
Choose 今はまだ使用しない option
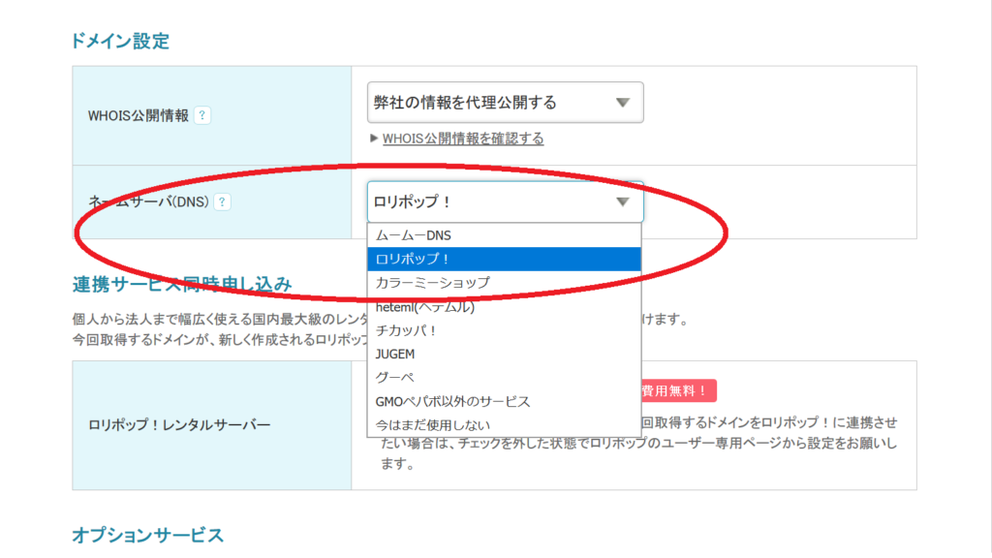[504, 425]
